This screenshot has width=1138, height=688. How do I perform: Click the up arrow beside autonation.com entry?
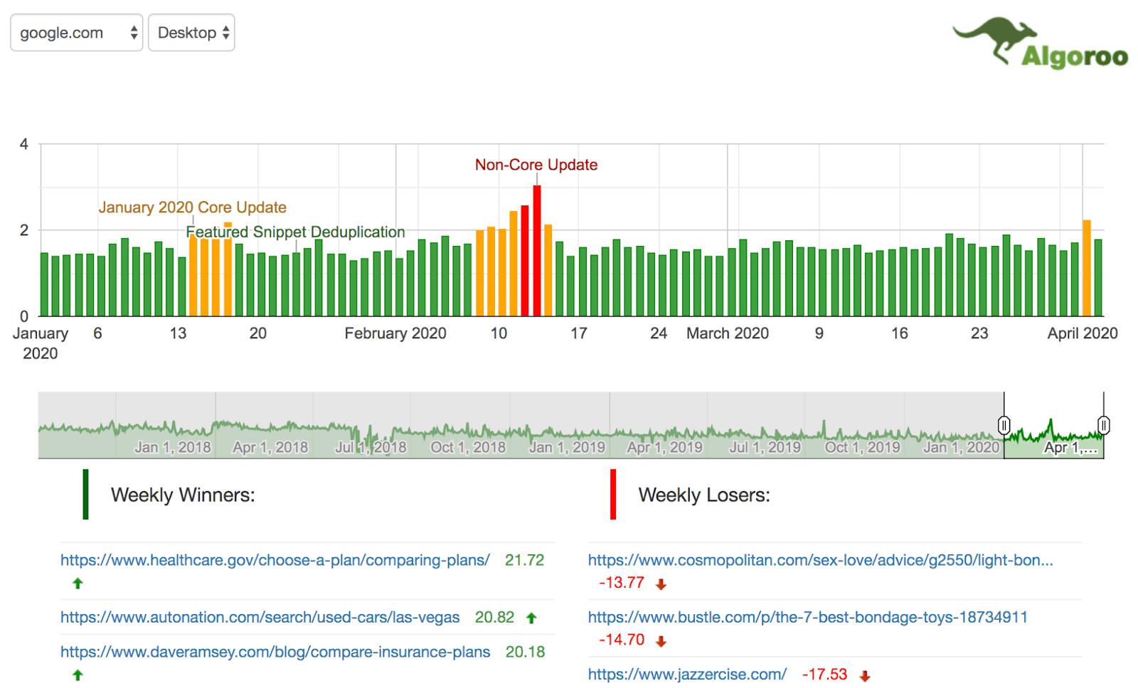[x=530, y=618]
